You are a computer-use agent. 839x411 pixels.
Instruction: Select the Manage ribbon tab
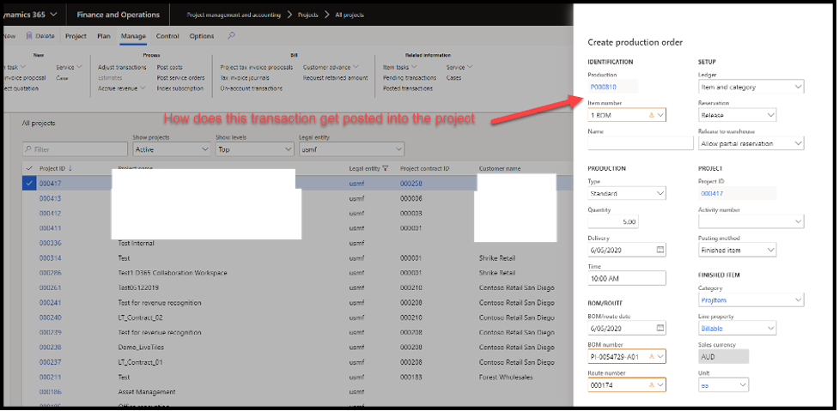(133, 36)
